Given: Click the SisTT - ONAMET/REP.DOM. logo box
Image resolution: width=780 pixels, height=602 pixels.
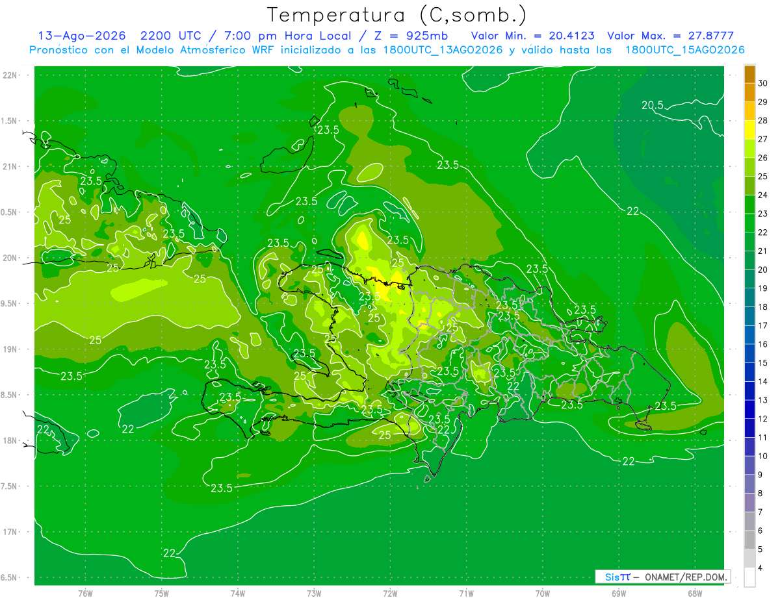Looking at the screenshot, I should (x=663, y=577).
